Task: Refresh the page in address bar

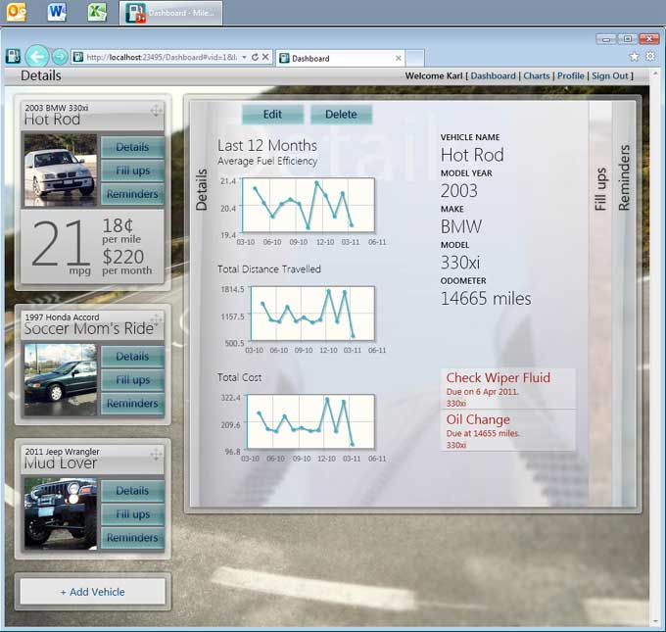Action: tap(255, 57)
